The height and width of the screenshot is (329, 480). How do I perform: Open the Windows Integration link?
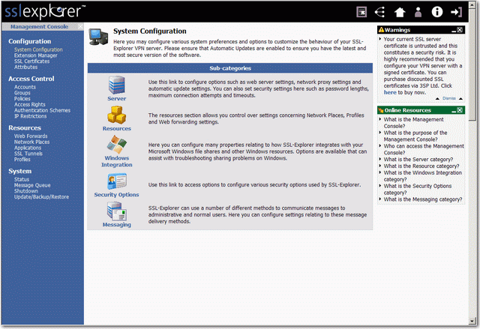tap(117, 161)
